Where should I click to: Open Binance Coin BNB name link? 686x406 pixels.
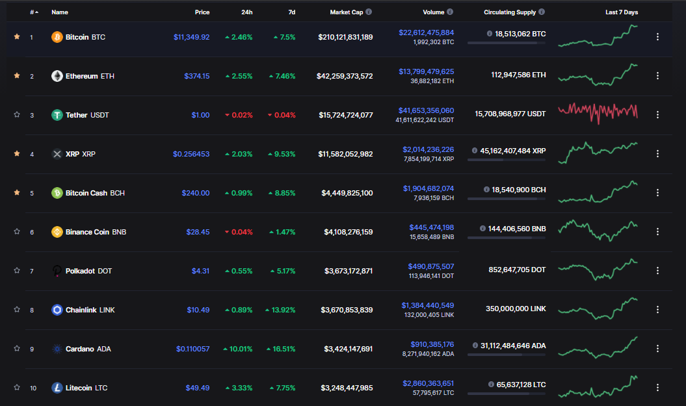click(96, 232)
